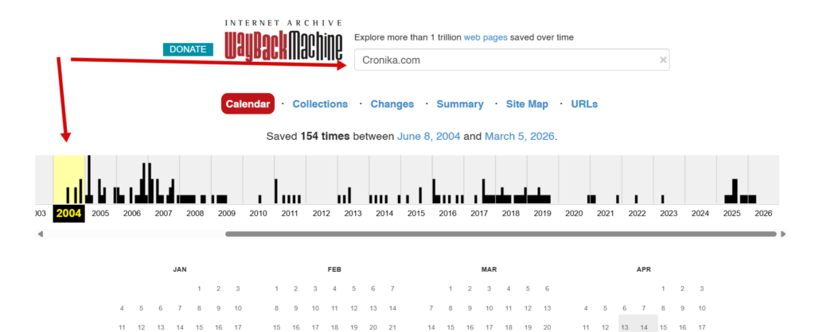Select year 2017 on the timeline
Image resolution: width=815 pixels, height=332 pixels.
click(479, 213)
